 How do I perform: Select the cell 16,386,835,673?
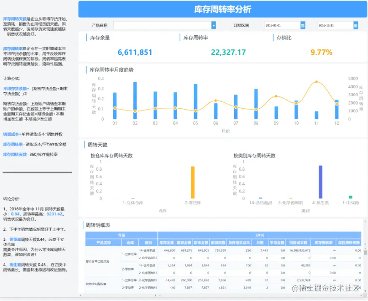(x=300, y=250)
